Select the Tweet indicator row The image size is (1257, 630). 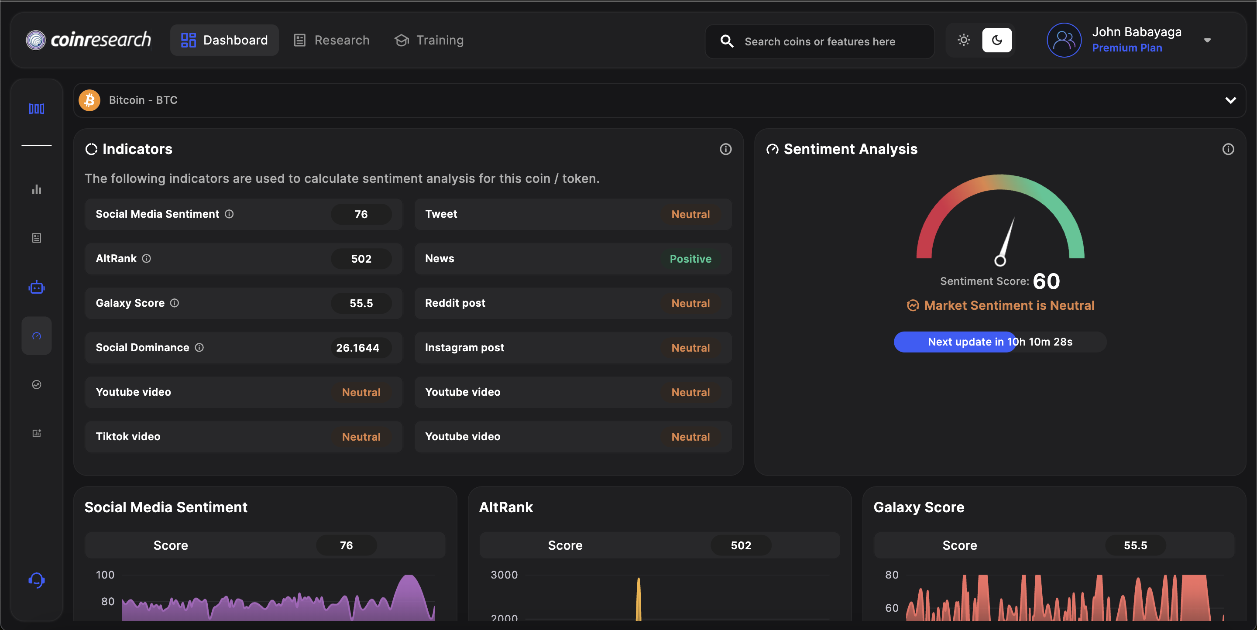coord(573,214)
